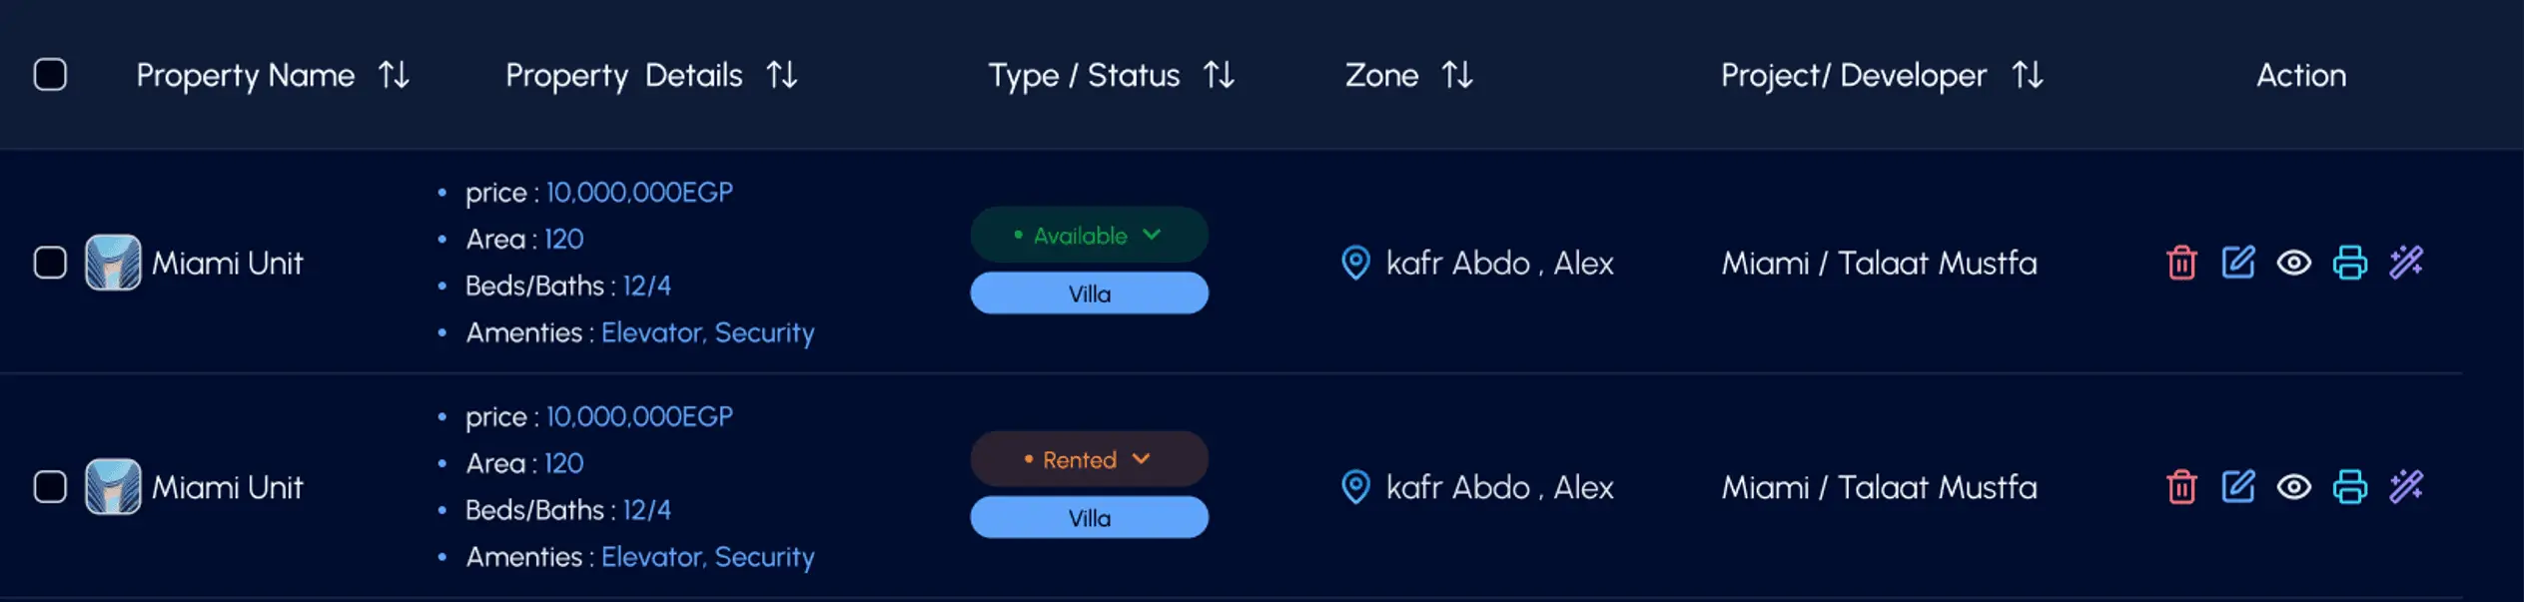Check the Rented Miami Unit row checkbox
This screenshot has width=2524, height=602.
(x=50, y=487)
